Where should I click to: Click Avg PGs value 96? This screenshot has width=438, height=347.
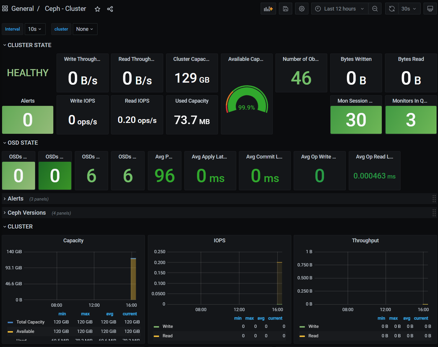(165, 176)
